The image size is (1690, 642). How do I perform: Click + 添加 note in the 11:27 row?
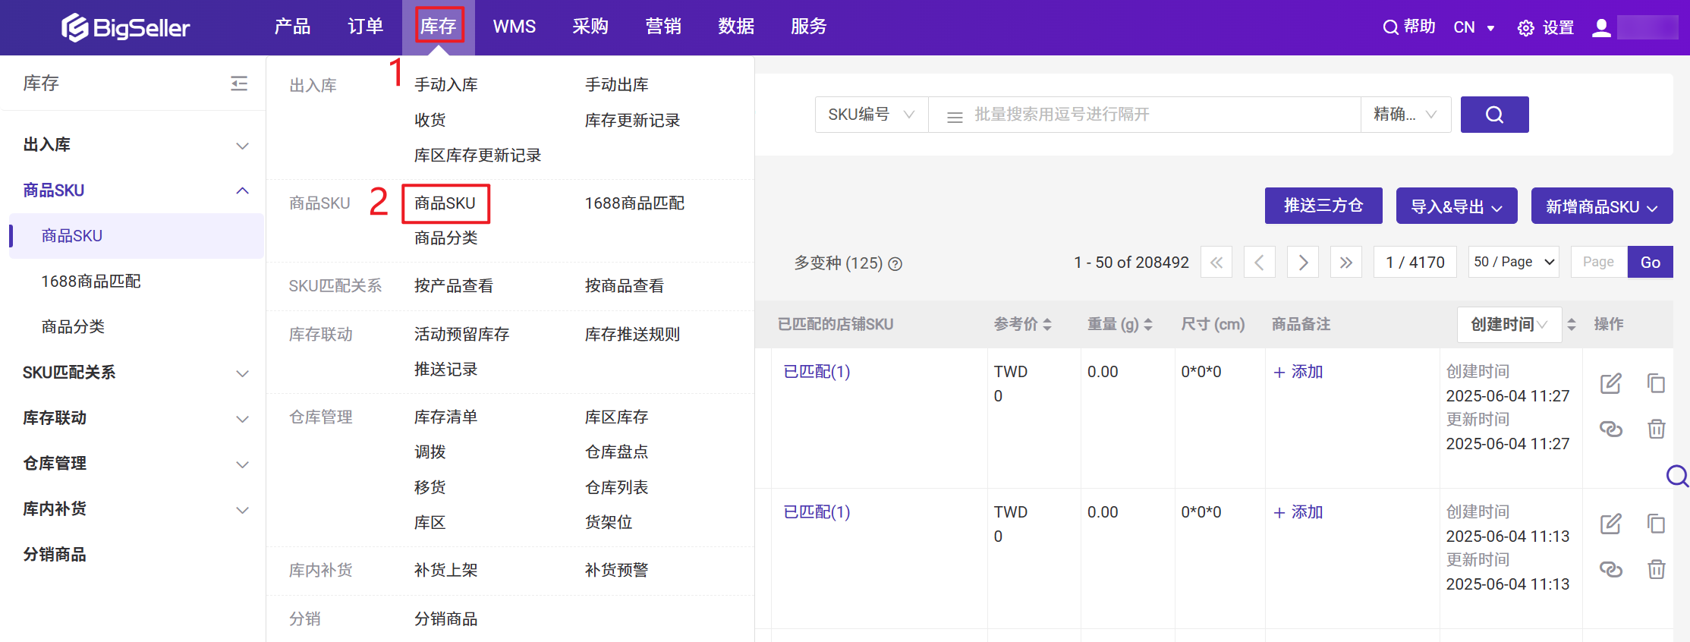coord(1298,372)
